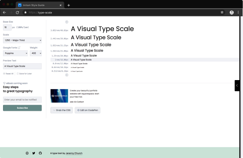Open a new browser tab

tap(69, 5)
